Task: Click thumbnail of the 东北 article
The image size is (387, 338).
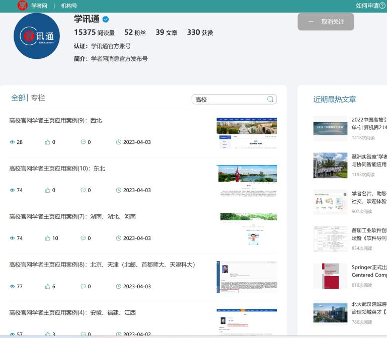Action: 247,180
